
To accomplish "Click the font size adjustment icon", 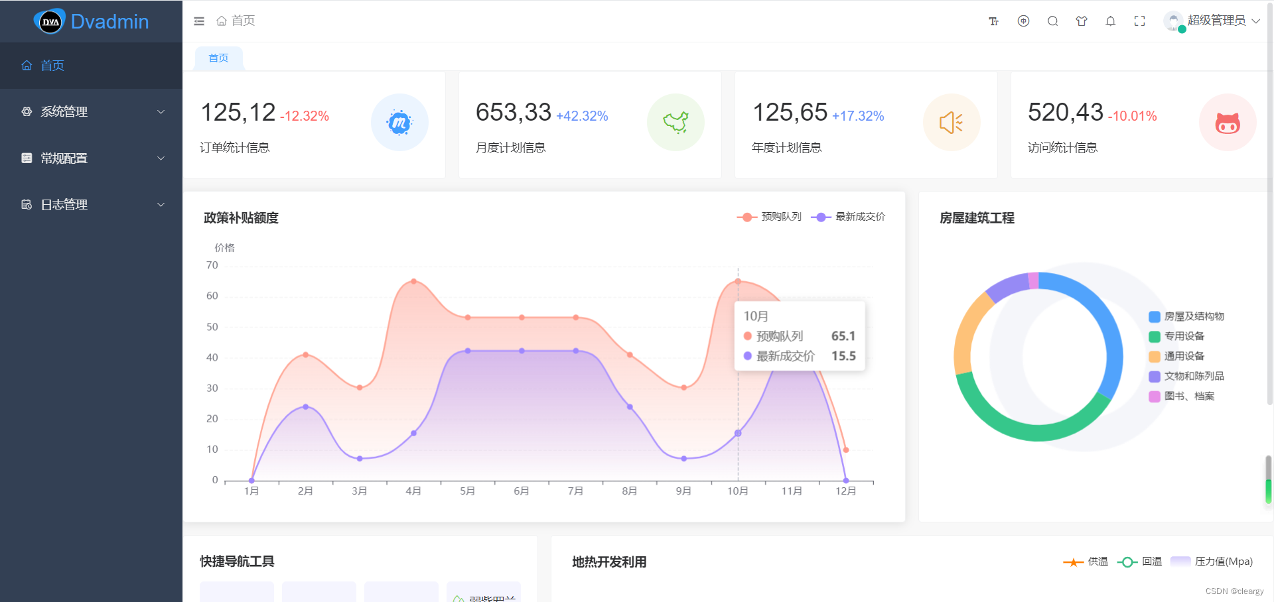I will 993,21.
